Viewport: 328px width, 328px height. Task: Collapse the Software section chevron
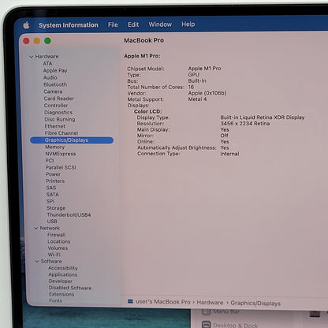pos(37,261)
